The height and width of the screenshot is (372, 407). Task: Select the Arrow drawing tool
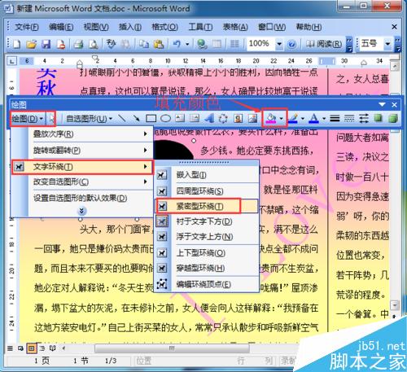point(136,118)
